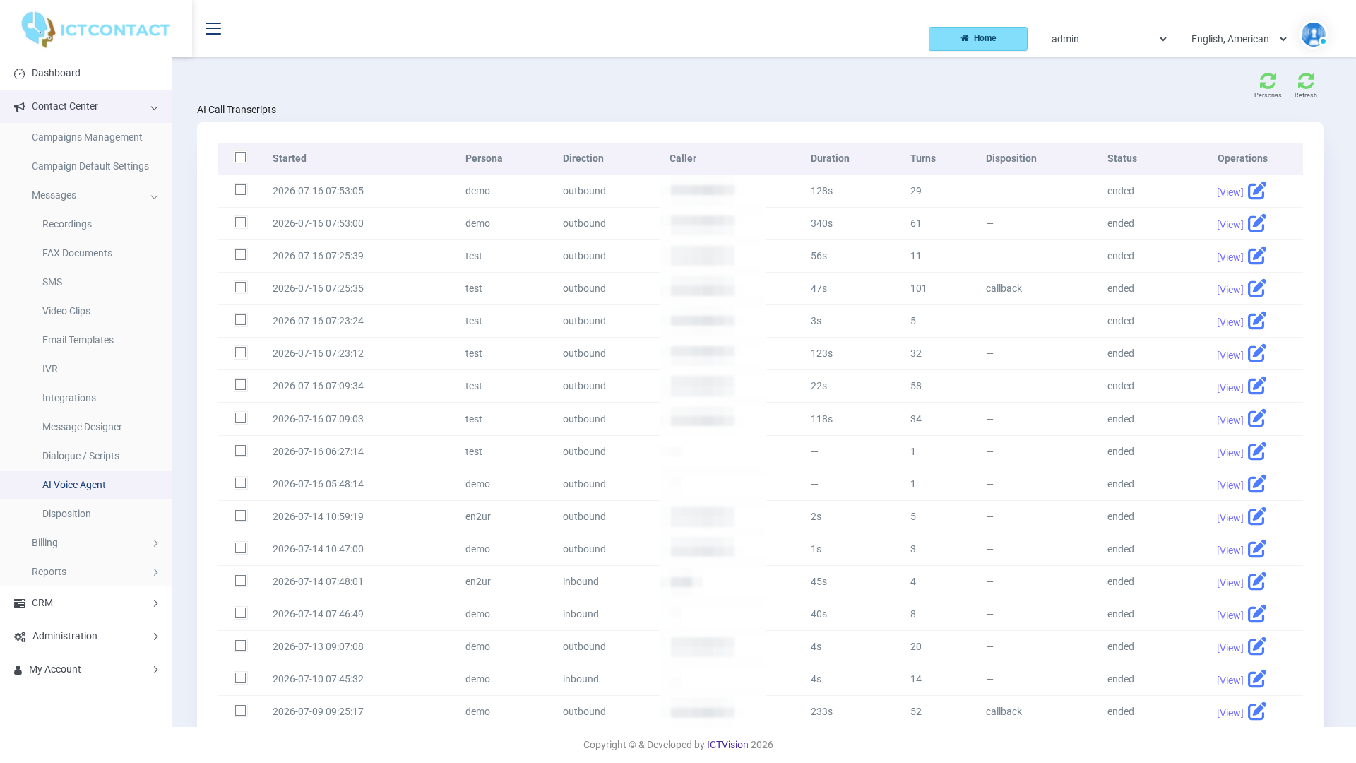Open the ICTVision footer link
Image resolution: width=1356 pixels, height=763 pixels.
pyautogui.click(x=727, y=745)
